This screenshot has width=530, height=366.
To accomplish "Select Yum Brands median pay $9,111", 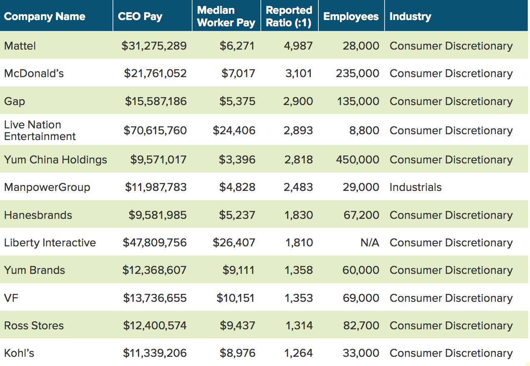I will pos(238,270).
